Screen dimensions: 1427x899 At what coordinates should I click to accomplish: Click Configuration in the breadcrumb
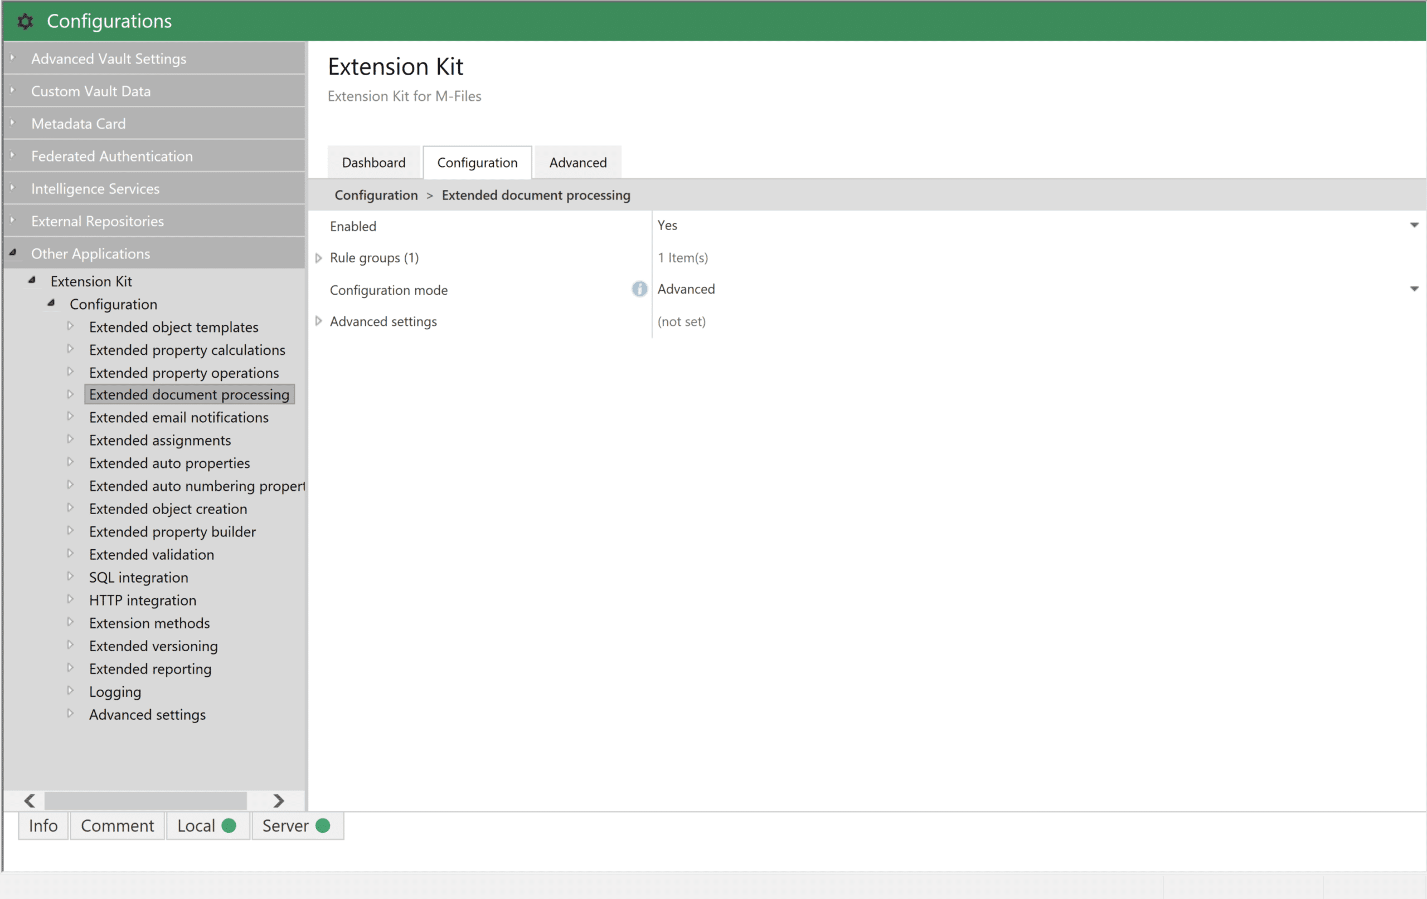click(376, 195)
